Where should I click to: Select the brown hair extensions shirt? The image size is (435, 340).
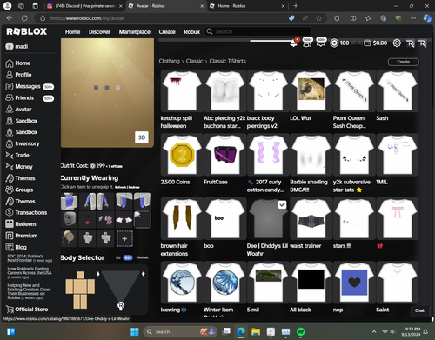pos(182,218)
